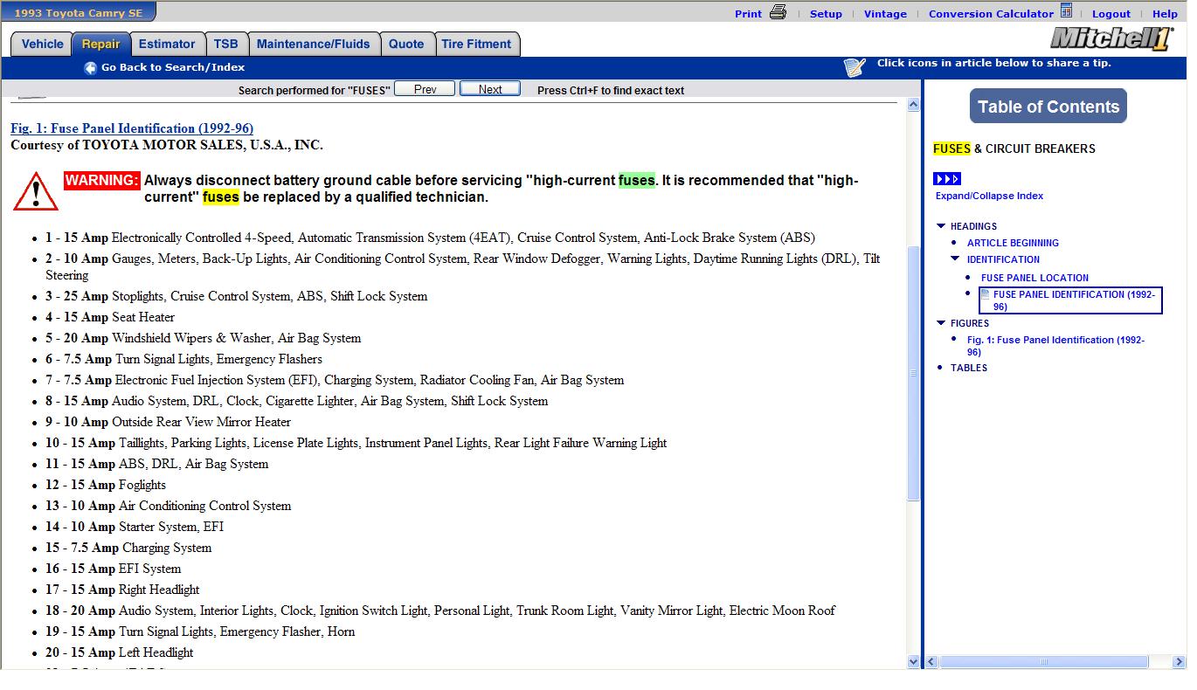
Task: Click the Mitchell1 logo
Action: (x=1111, y=38)
